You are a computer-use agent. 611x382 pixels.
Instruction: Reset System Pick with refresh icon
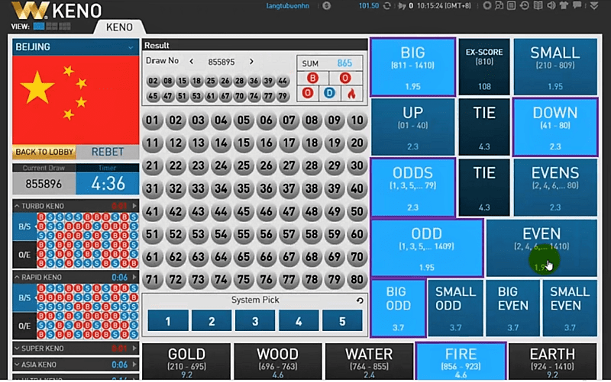tap(360, 300)
